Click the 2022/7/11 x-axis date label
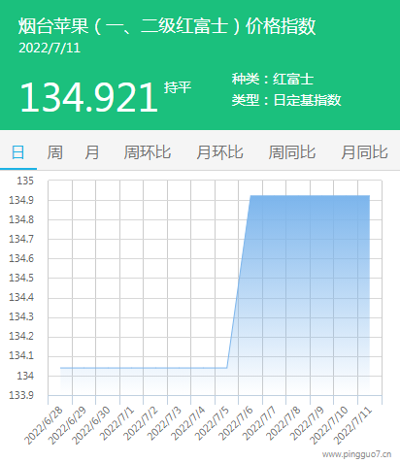Image resolution: width=400 pixels, height=463 pixels. coord(353,425)
